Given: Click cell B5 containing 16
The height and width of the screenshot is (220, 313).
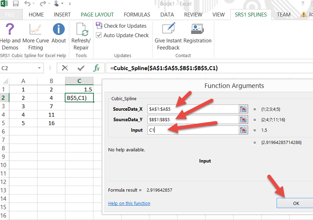Looking at the screenshot, I should 51,123.
